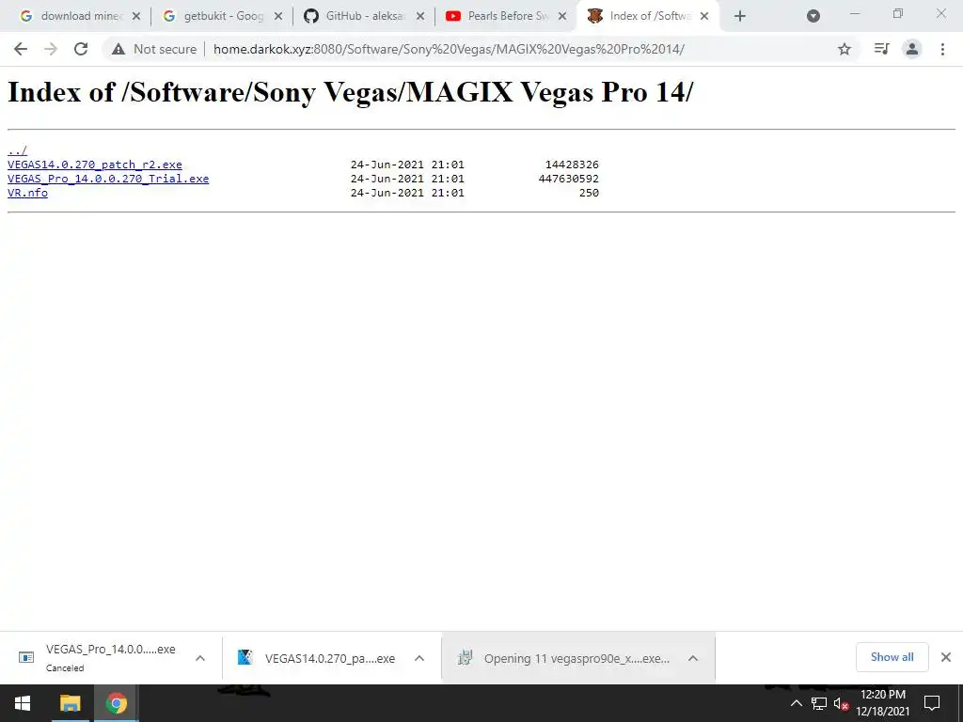The height and width of the screenshot is (722, 963).
Task: Close the getbukit Google tab
Action: tap(278, 16)
